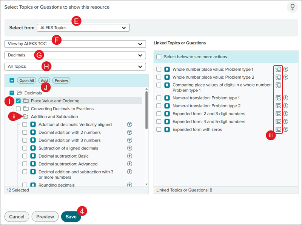Click preview icon for Comparing place values of digits
The image size is (302, 225).
point(279,85)
